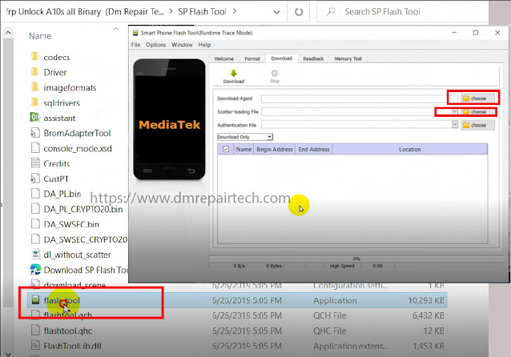Viewport: 511px width, 357px height.
Task: Click the scroll-up arrow in Explorer pane
Action: 8,33
